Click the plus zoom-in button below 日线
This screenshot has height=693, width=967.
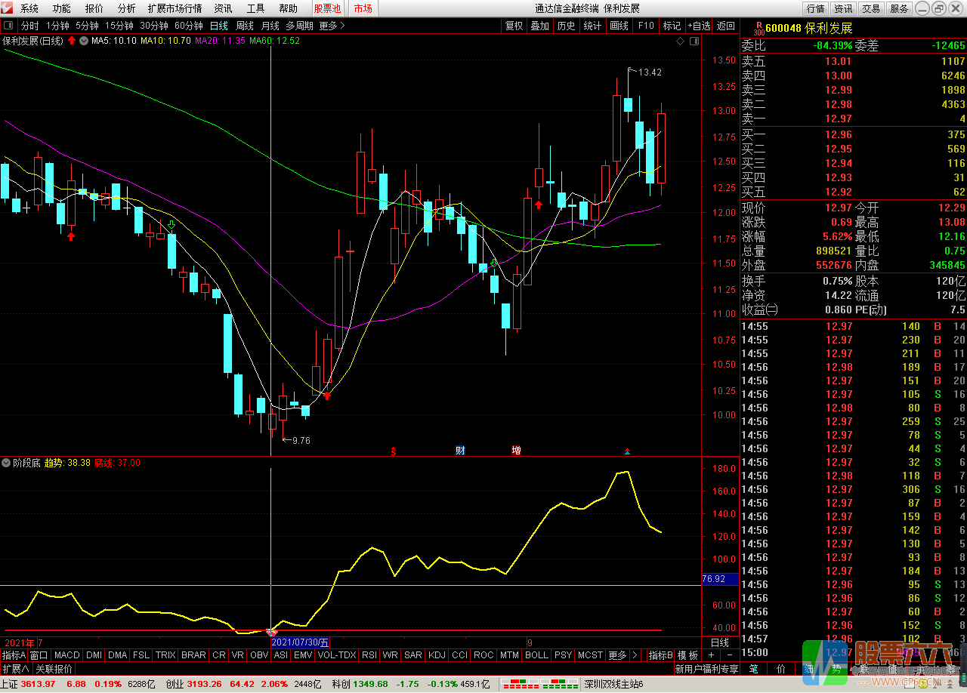(x=711, y=654)
